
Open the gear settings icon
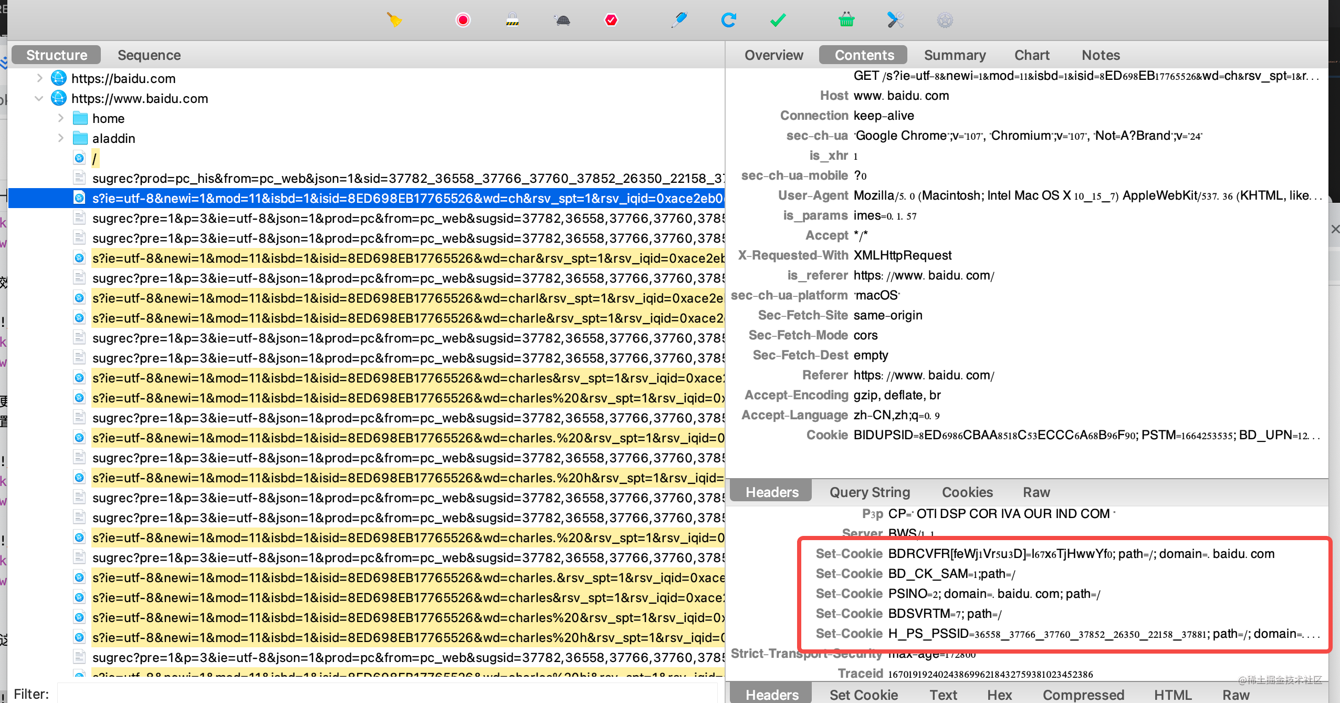click(945, 20)
